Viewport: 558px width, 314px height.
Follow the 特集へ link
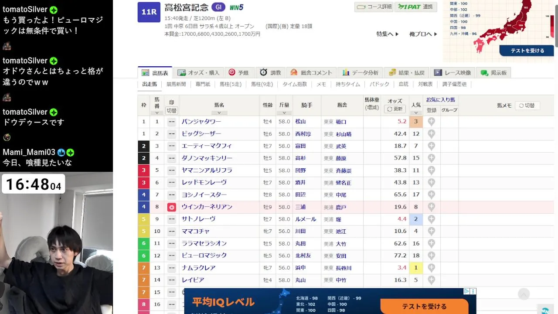pos(388,34)
